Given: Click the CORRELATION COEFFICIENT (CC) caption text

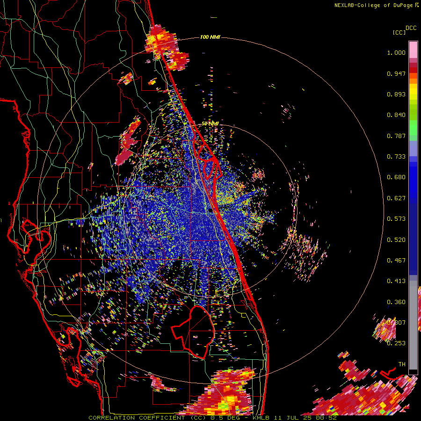Looking at the screenshot, I should coord(147,418).
